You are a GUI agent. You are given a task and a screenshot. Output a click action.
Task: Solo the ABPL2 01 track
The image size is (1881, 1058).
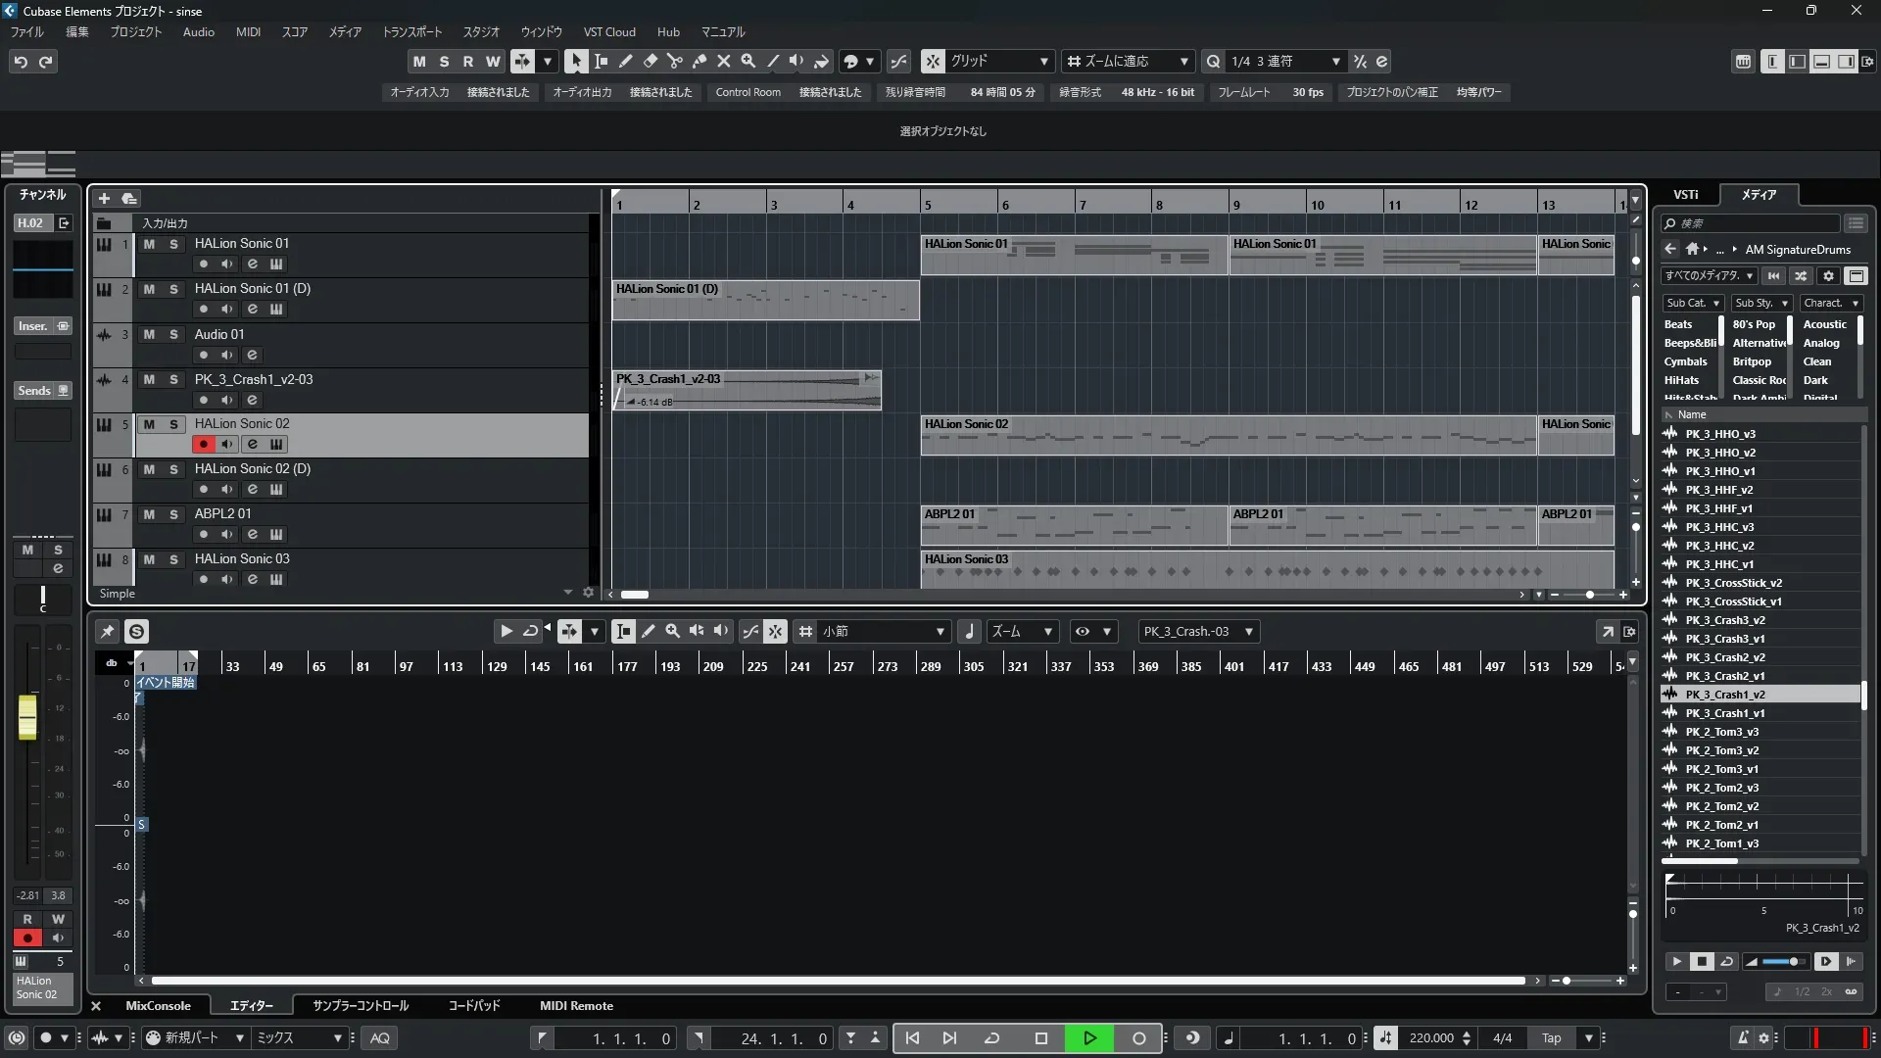pyautogui.click(x=173, y=514)
